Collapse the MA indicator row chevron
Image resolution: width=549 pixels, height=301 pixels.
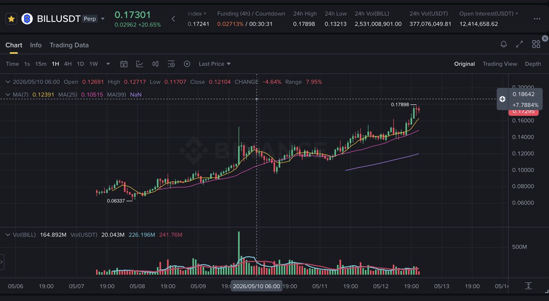tap(7, 94)
